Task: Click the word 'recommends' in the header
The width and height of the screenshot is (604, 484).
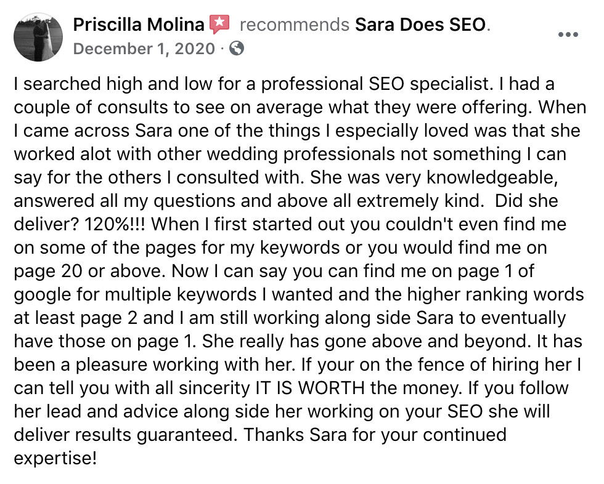Action: coord(295,25)
